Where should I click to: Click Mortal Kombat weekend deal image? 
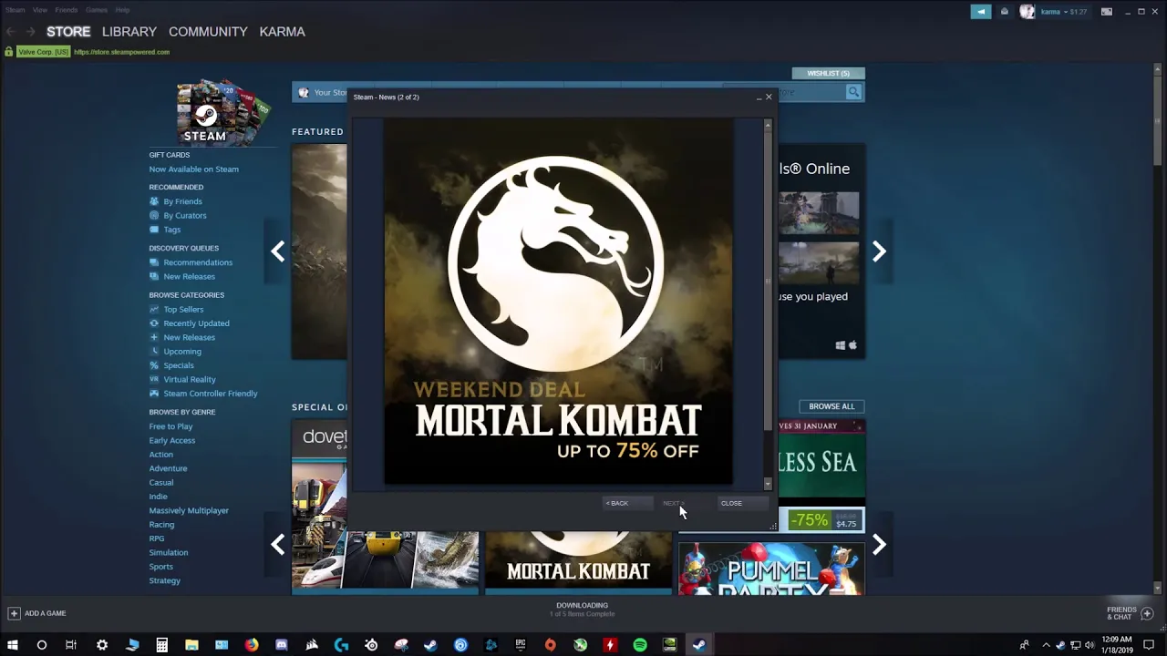(x=558, y=302)
